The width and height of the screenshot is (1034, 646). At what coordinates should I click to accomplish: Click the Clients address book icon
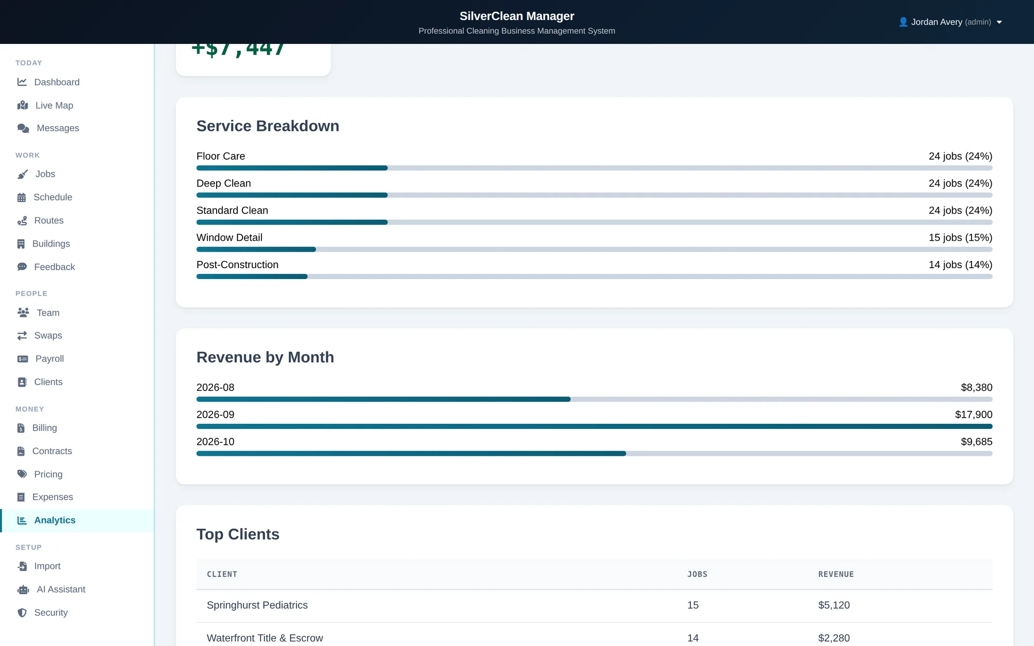[x=22, y=382]
